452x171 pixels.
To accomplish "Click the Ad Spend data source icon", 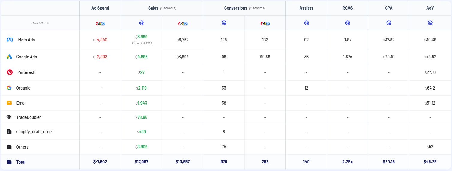I will click(100, 23).
